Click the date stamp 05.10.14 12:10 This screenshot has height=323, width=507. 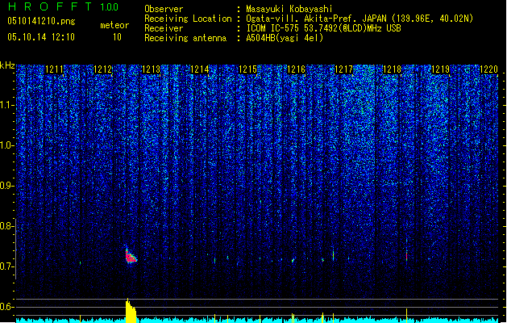41,37
